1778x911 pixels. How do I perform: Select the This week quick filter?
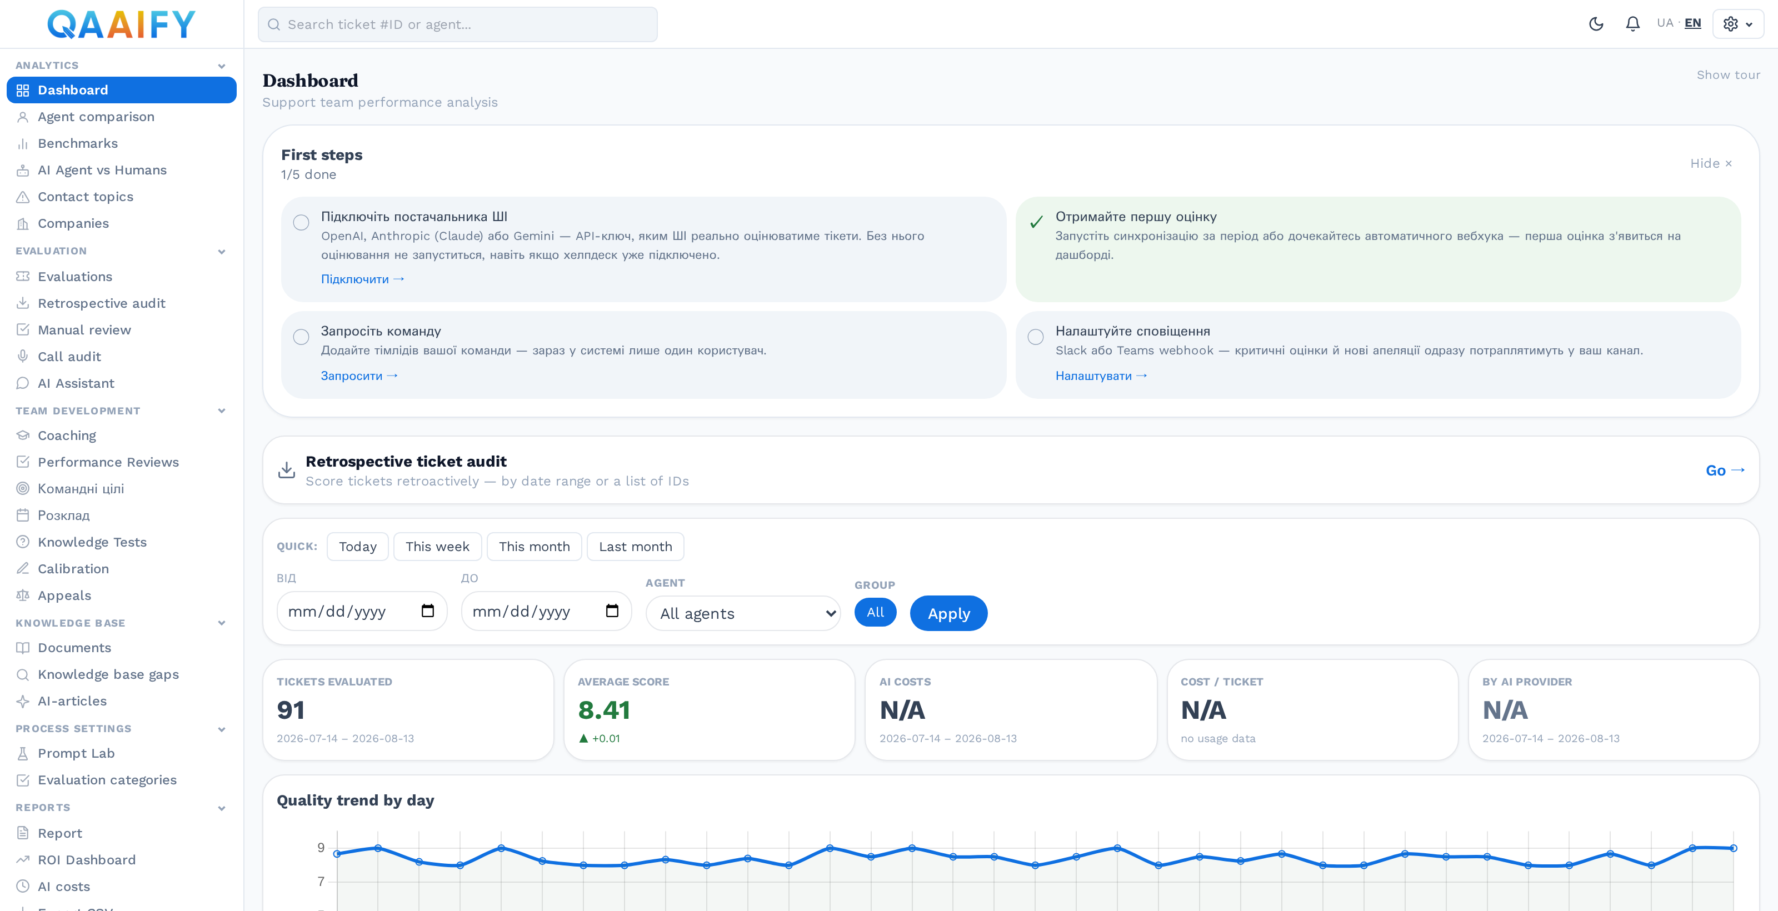pyautogui.click(x=437, y=547)
